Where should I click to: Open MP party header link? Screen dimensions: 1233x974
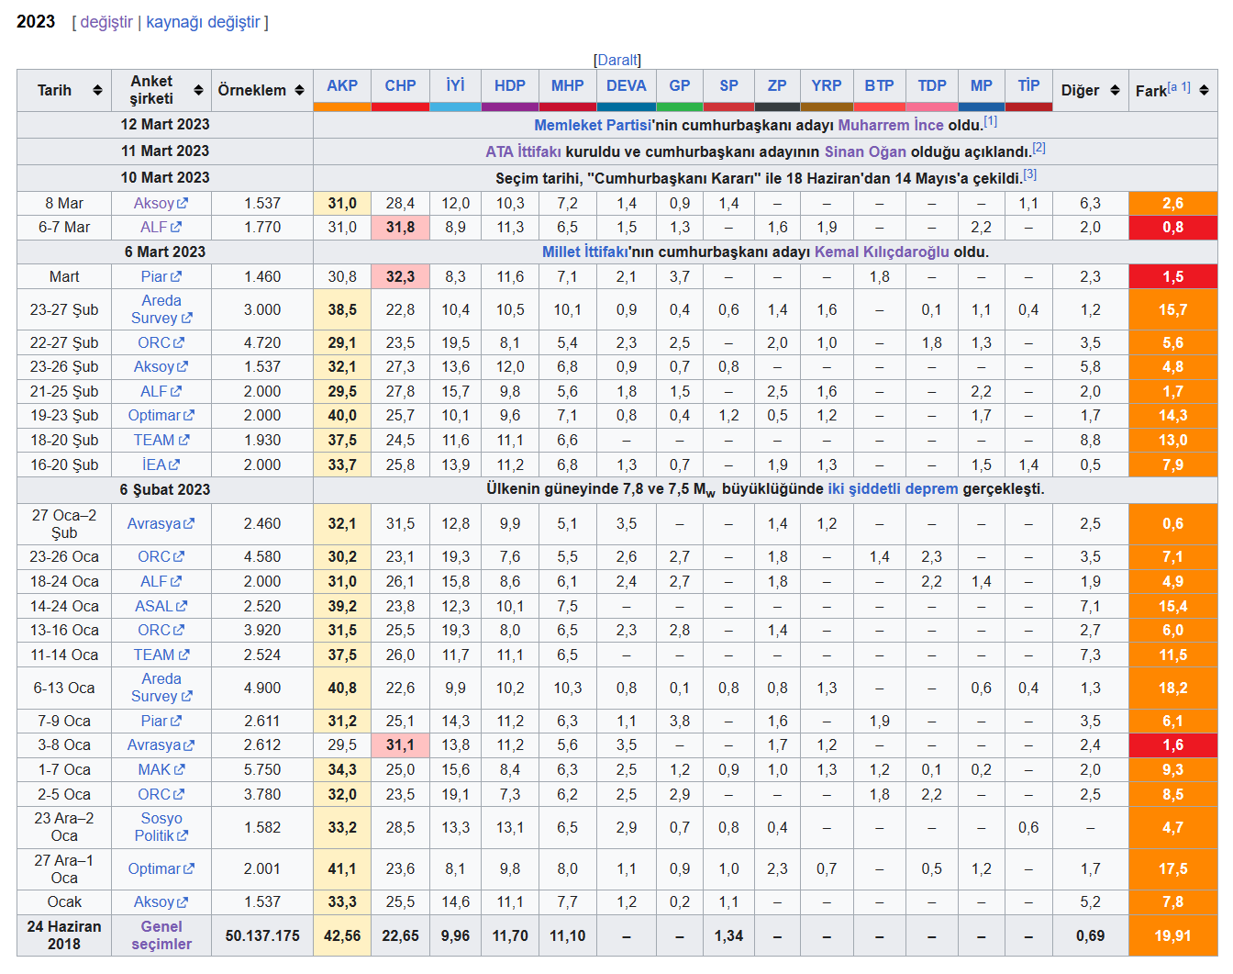tap(982, 85)
